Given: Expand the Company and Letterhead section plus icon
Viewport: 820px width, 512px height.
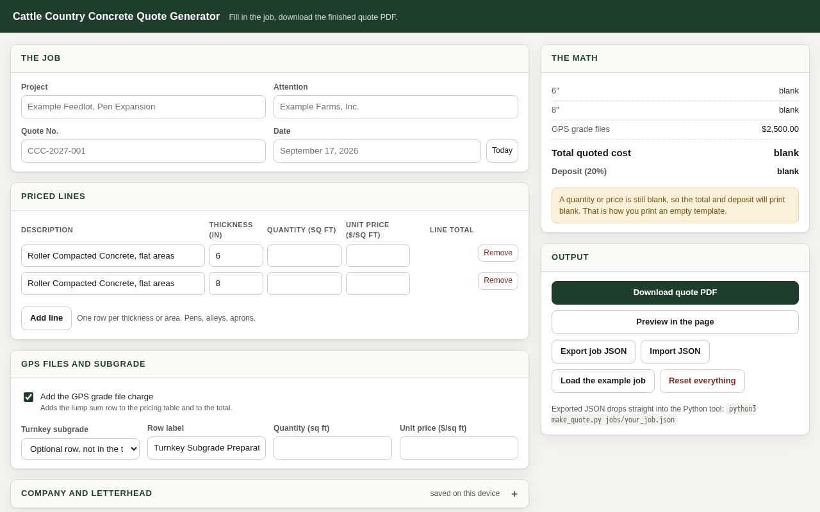Looking at the screenshot, I should pos(514,493).
